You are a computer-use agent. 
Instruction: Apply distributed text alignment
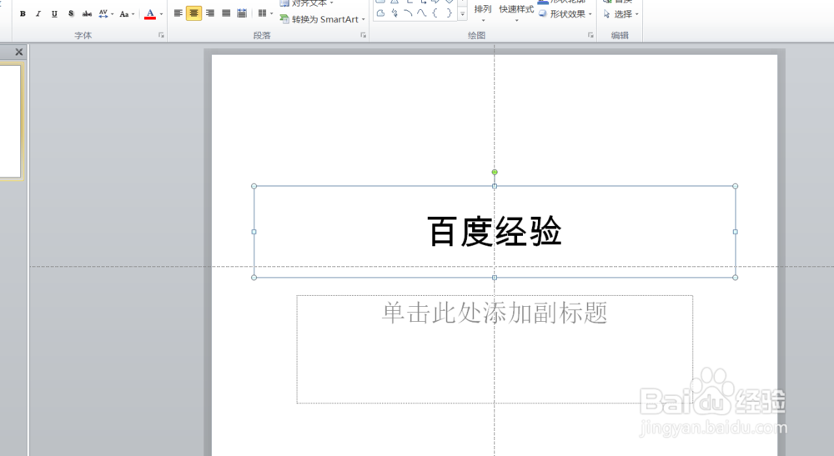[x=242, y=13]
